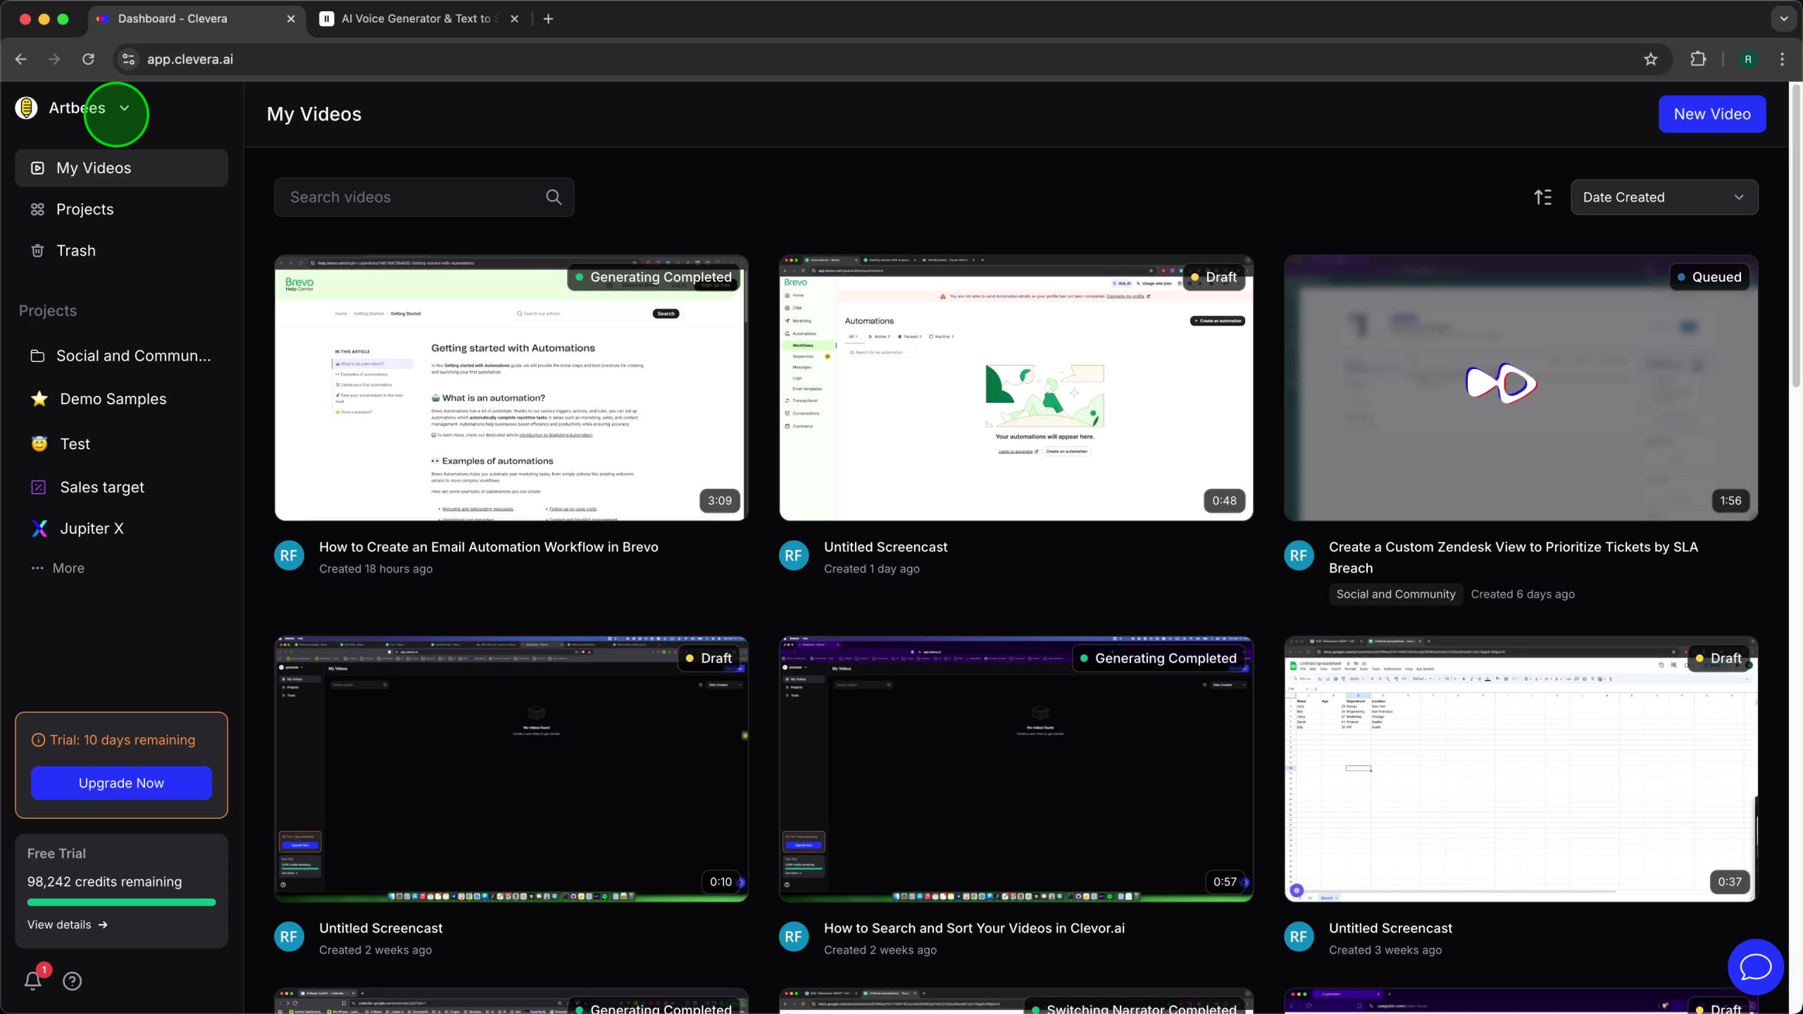Image resolution: width=1803 pixels, height=1014 pixels.
Task: Reload the page
Action: [x=88, y=59]
